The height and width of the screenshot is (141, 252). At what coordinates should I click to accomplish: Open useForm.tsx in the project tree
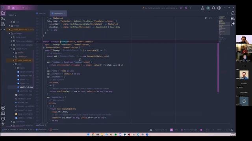click(25, 91)
